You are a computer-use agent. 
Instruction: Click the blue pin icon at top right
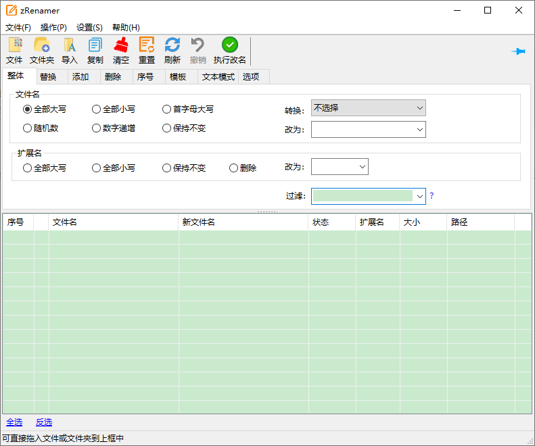tap(519, 51)
